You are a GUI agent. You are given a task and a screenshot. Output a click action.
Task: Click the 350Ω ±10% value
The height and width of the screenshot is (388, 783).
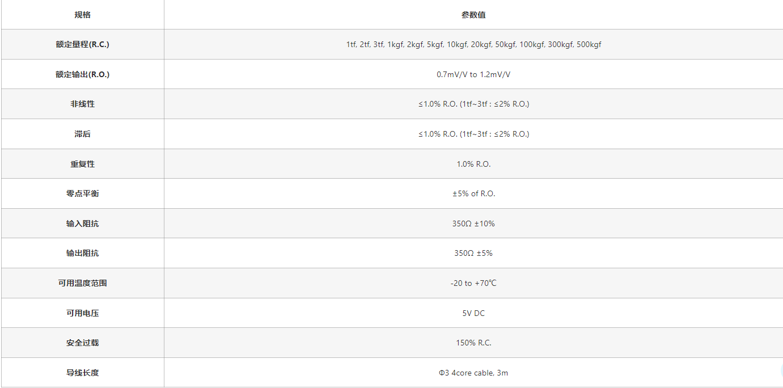[x=473, y=223]
